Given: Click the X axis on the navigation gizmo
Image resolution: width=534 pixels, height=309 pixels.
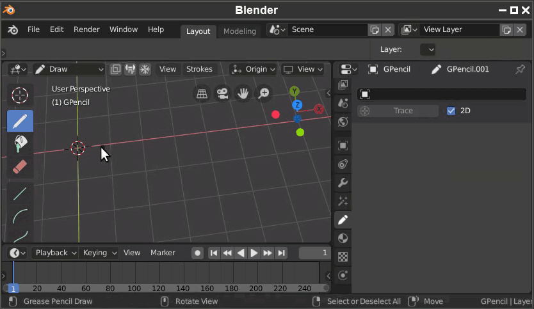Looking at the screenshot, I should (x=319, y=109).
